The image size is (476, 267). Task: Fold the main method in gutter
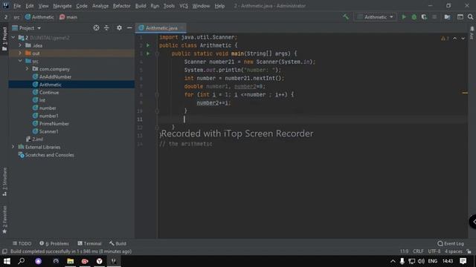click(157, 54)
